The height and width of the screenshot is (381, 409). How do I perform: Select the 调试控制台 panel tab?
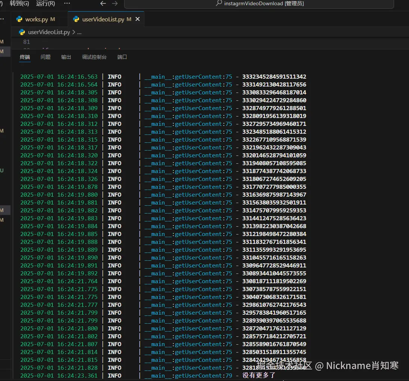94,57
